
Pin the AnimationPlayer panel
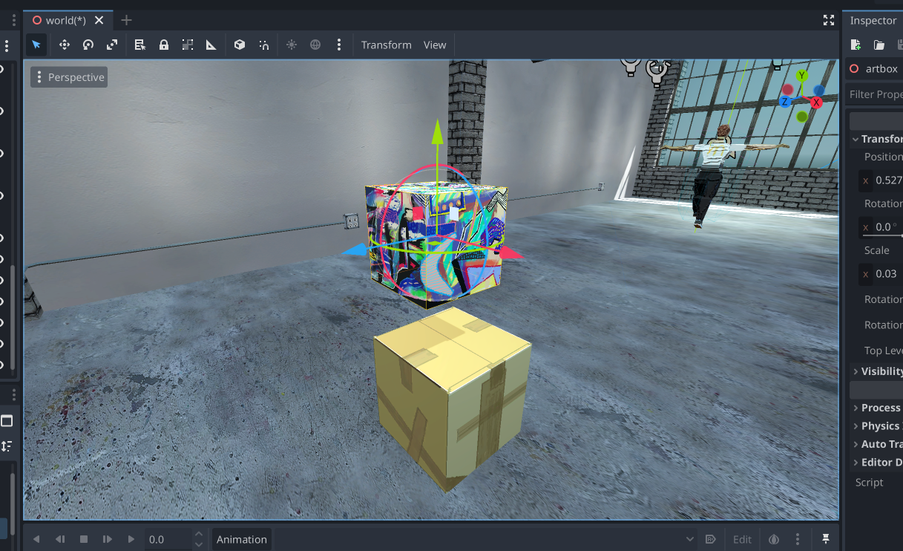pyautogui.click(x=826, y=539)
